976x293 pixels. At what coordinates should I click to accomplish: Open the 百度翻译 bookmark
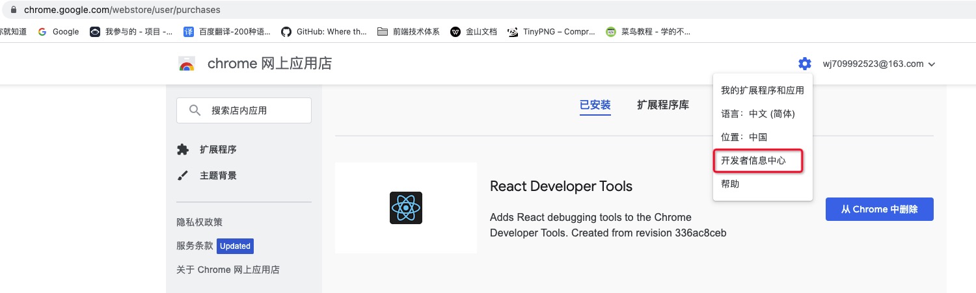(x=227, y=31)
